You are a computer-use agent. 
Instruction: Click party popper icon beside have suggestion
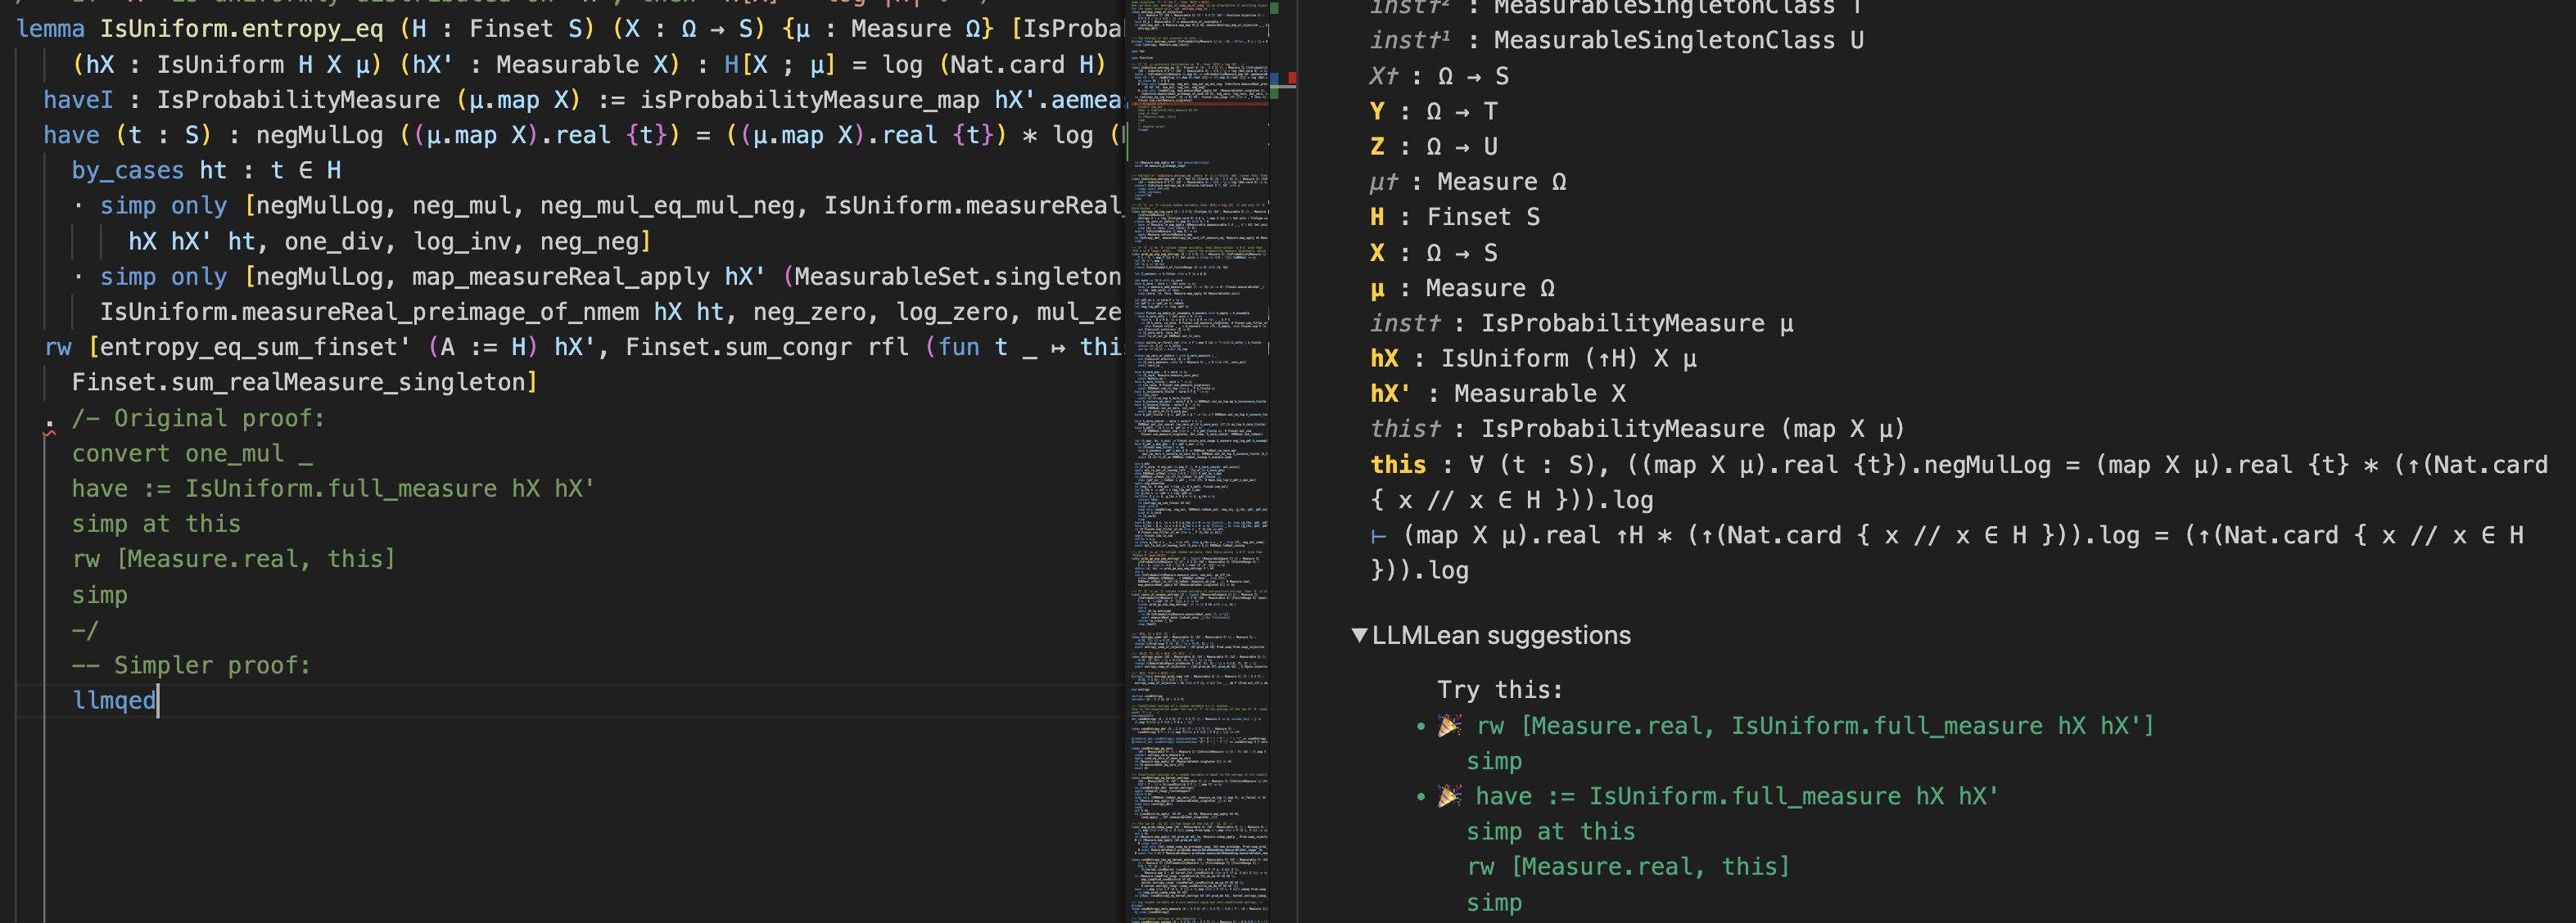[x=1449, y=796]
